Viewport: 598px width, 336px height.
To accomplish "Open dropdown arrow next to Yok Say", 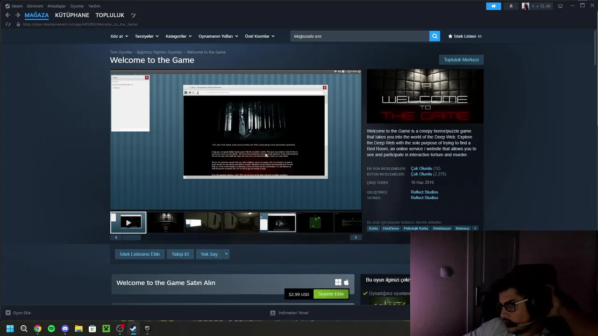I will click(x=226, y=254).
